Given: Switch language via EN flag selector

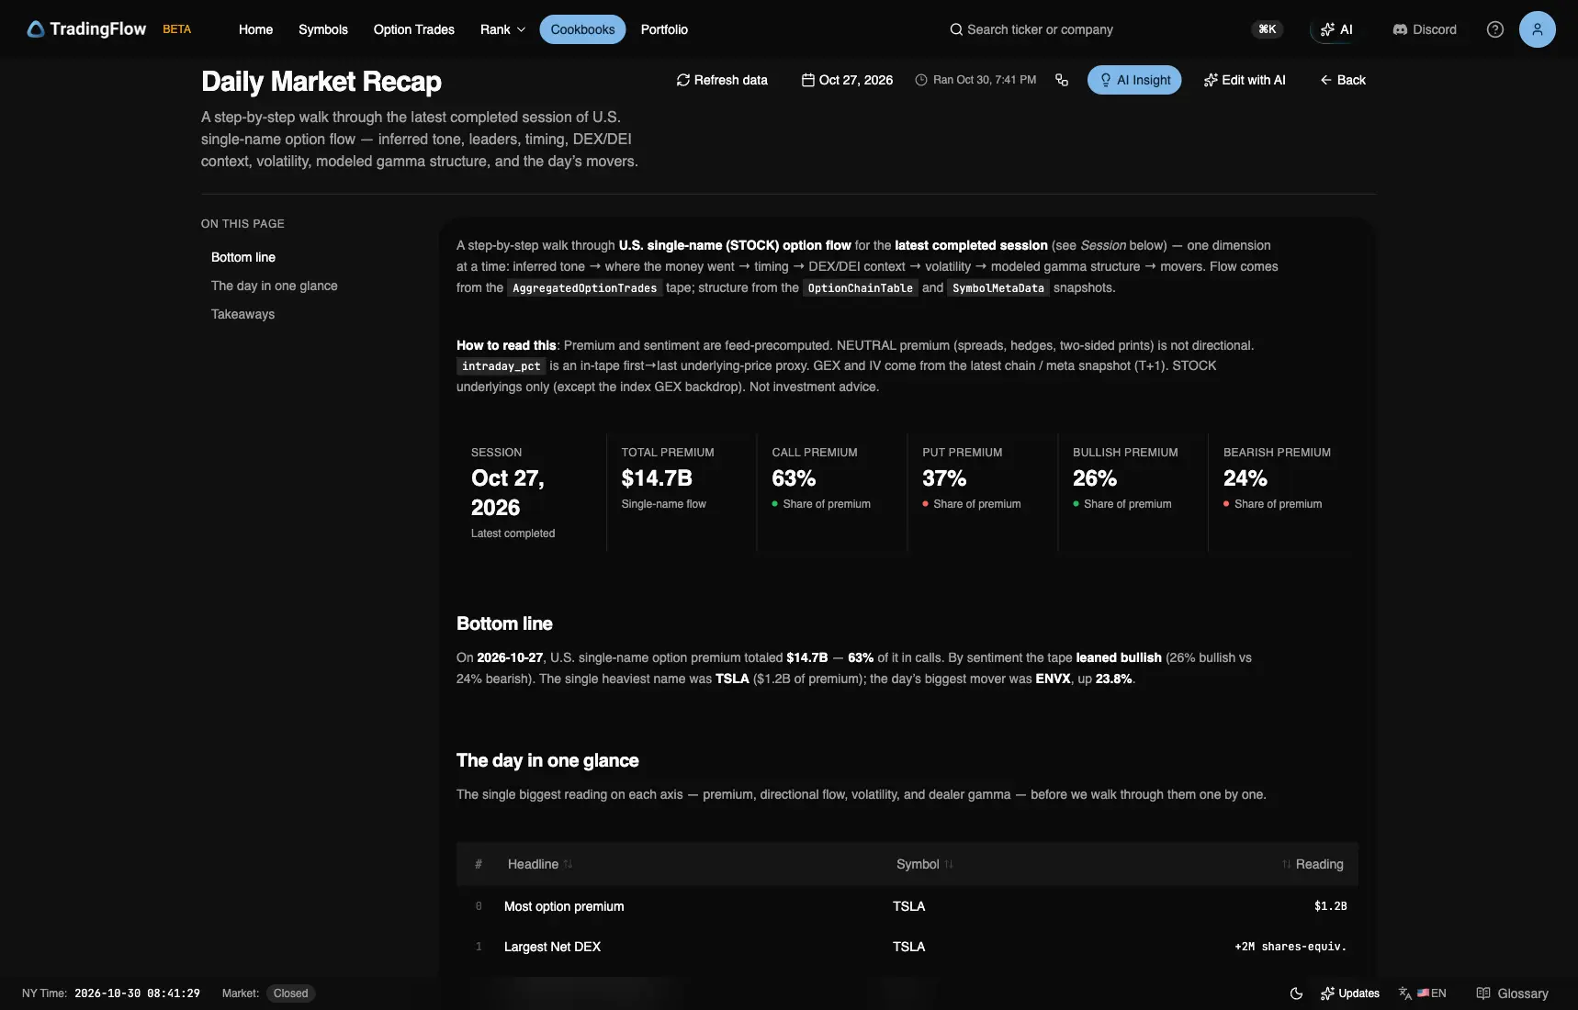Looking at the screenshot, I should 1423,993.
